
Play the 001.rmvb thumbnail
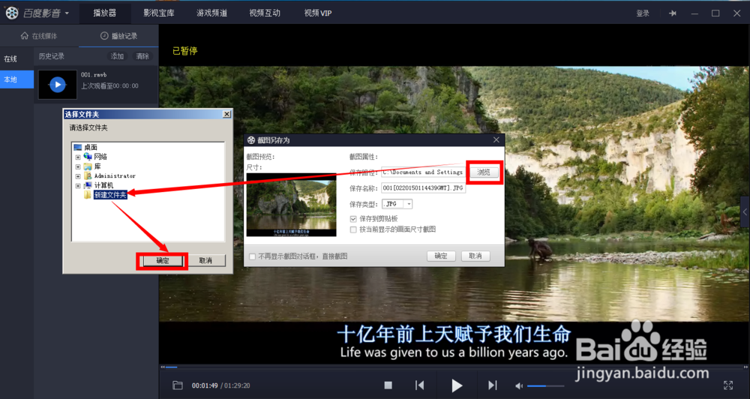click(58, 85)
